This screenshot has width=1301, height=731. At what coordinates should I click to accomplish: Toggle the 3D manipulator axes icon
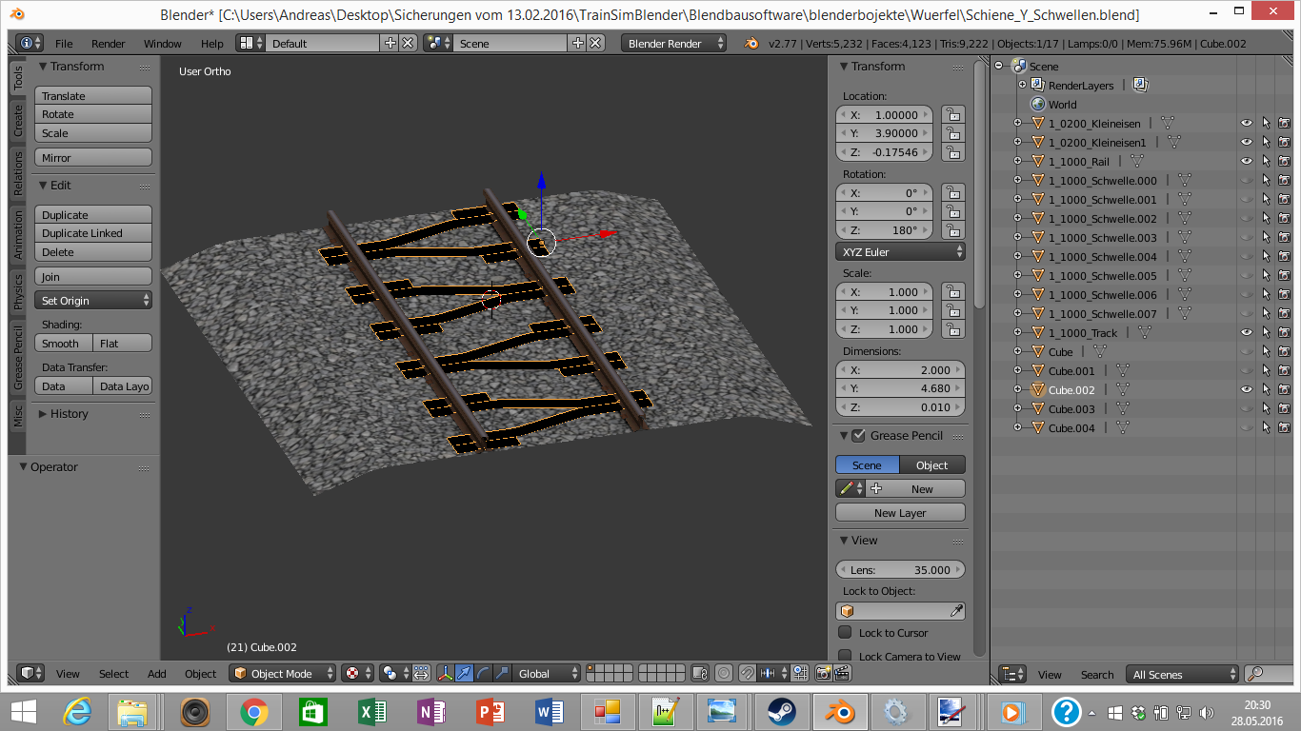coord(445,673)
